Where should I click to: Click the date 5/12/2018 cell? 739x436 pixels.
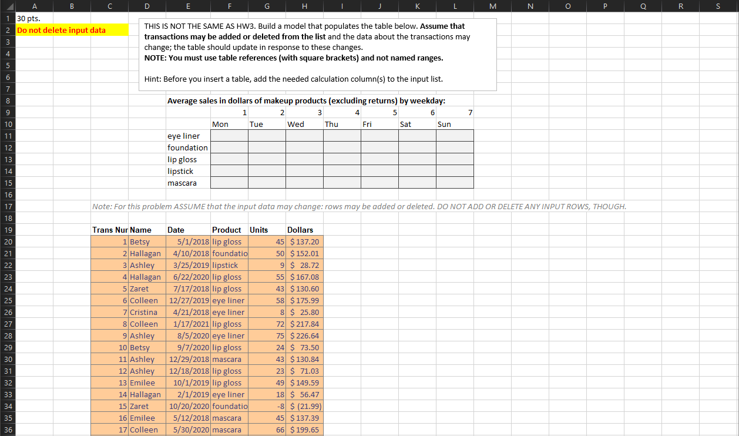[x=188, y=418]
